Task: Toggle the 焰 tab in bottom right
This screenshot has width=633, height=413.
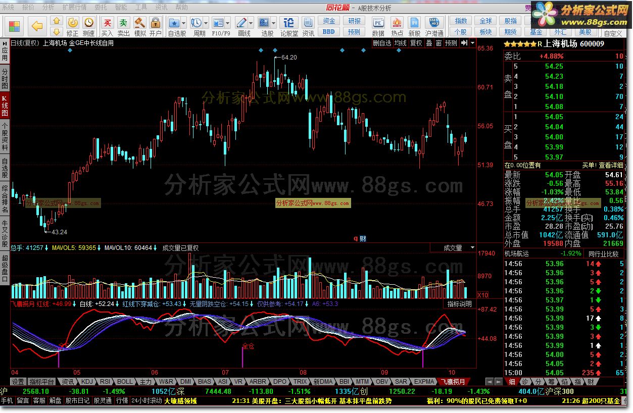Action: (x=565, y=381)
